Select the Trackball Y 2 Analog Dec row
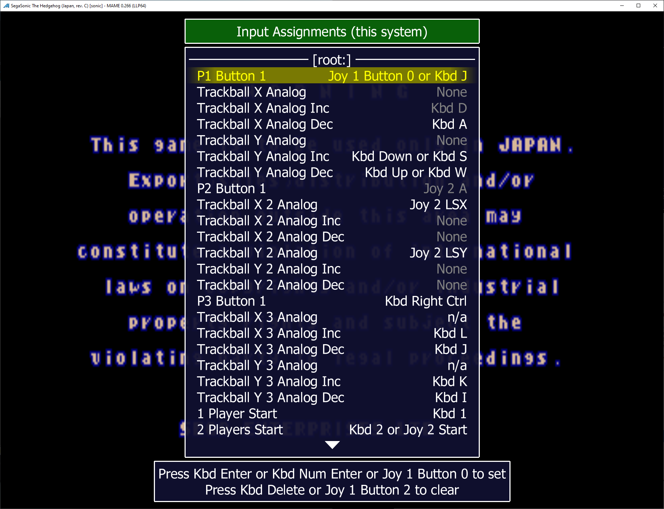 (x=332, y=285)
